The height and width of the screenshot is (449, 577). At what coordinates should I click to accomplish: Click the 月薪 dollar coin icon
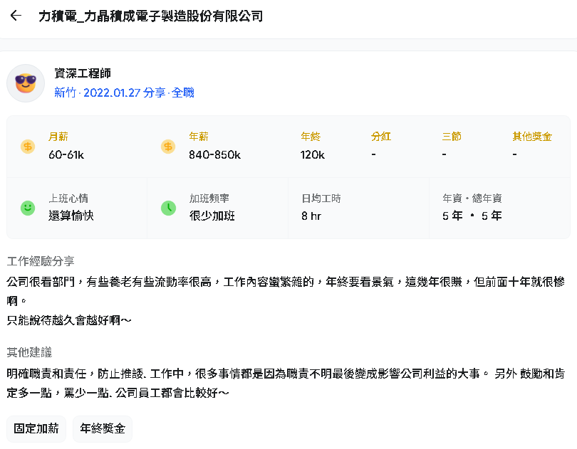coord(28,147)
